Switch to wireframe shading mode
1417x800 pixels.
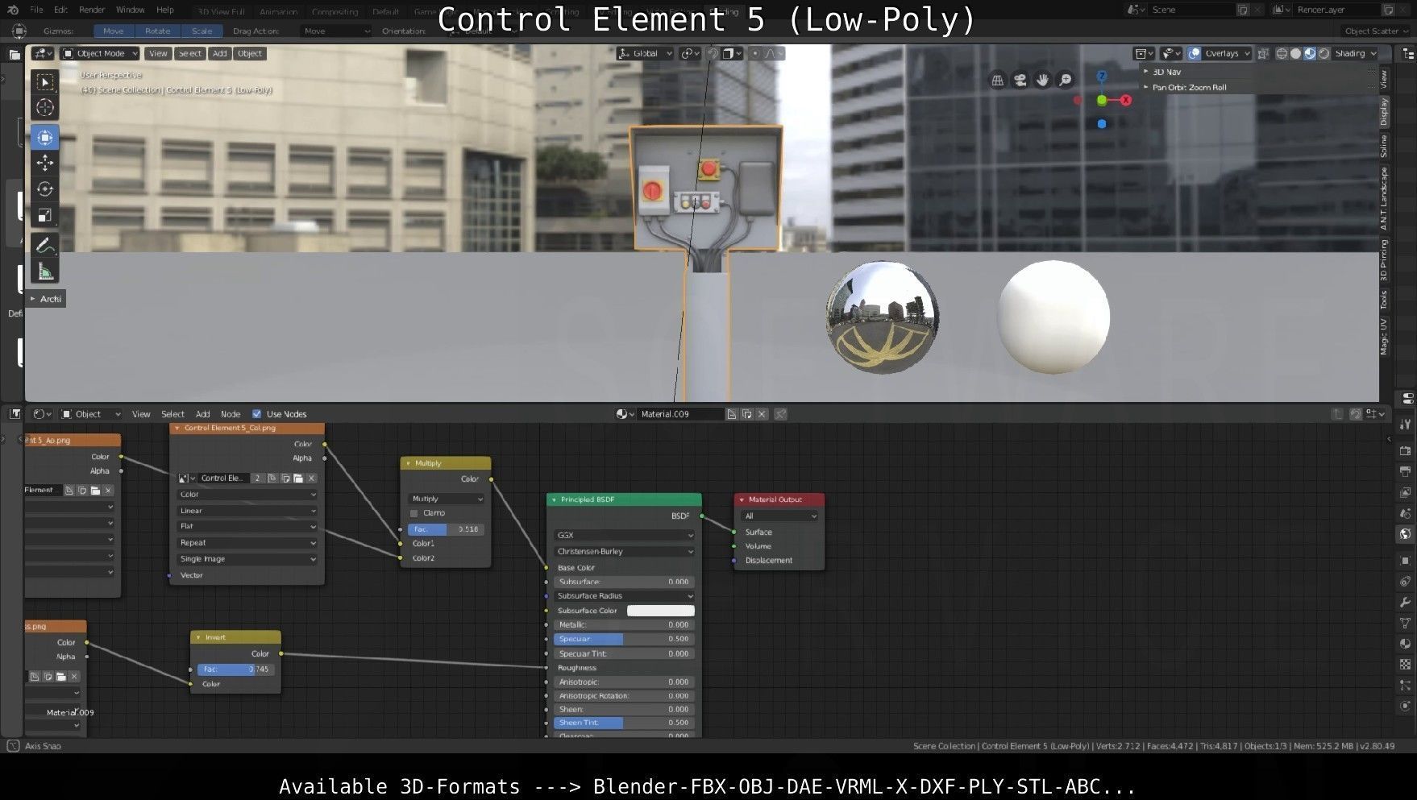[x=1282, y=54]
